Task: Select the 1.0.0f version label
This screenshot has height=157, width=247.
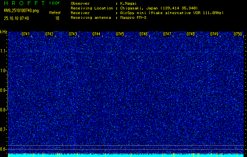Action: pyautogui.click(x=55, y=3)
